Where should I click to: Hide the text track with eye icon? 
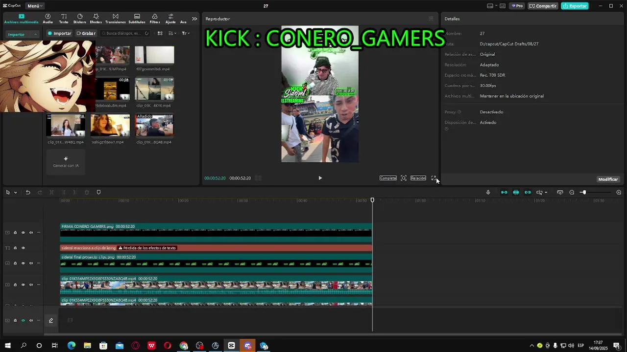pyautogui.click(x=23, y=248)
